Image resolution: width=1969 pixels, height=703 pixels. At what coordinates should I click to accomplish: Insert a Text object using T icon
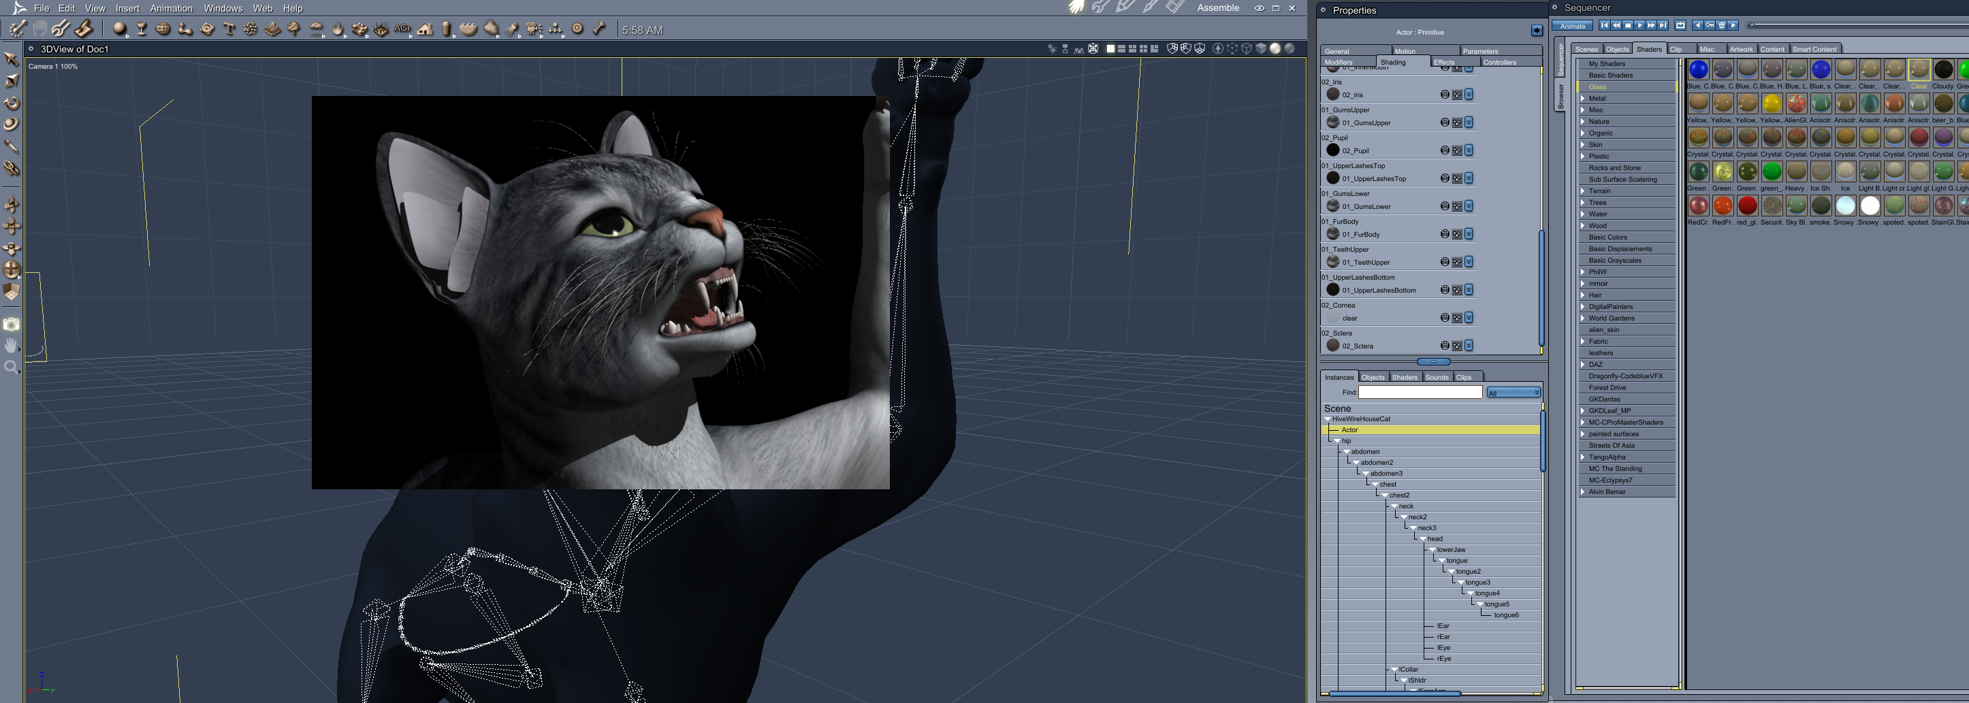(229, 29)
